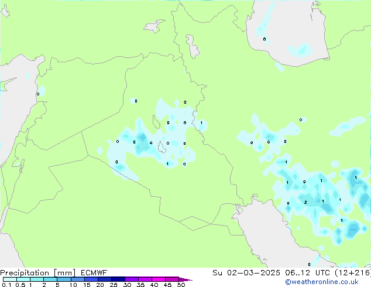Click the 'Su 02-03-2025' date text
This screenshot has height=287, width=371.
pos(246,273)
